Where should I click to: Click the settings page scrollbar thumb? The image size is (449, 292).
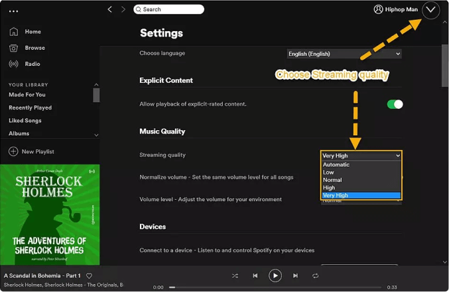click(x=445, y=65)
